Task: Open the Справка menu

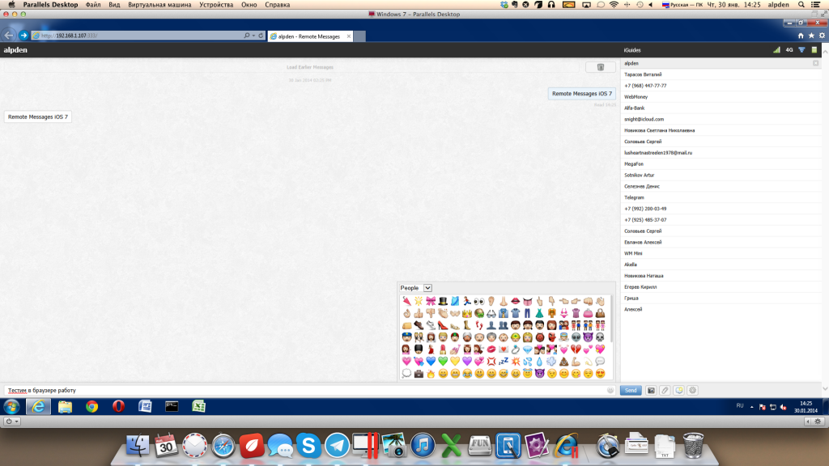Action: pos(277,5)
